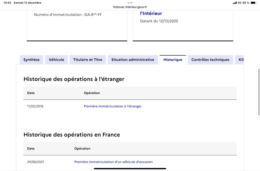Switch to the Véhicule tab
260x171 pixels.
[x=57, y=60]
